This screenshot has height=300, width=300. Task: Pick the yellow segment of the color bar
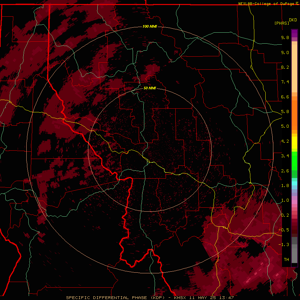pyautogui.click(x=294, y=143)
